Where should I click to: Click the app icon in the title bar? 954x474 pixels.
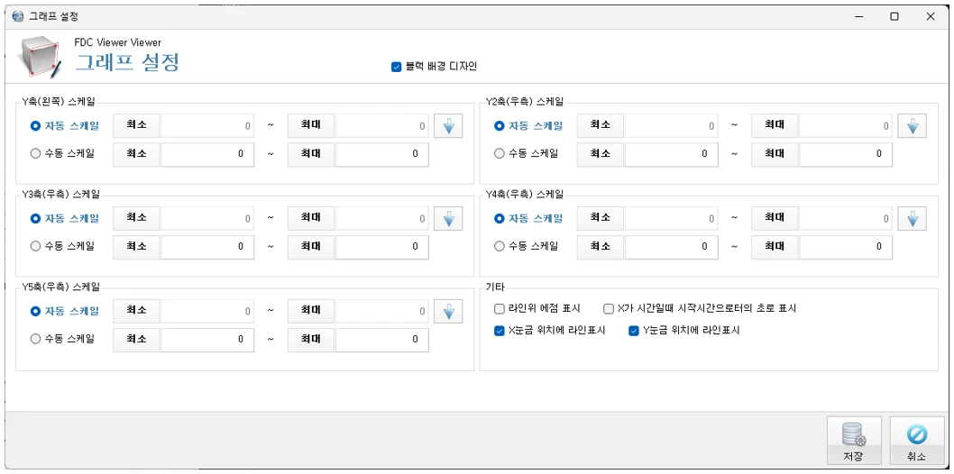point(17,16)
